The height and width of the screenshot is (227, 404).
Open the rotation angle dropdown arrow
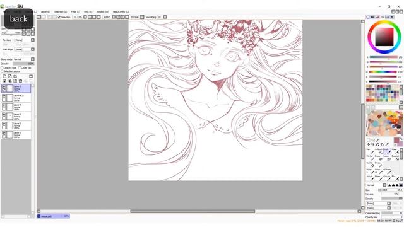114,17
